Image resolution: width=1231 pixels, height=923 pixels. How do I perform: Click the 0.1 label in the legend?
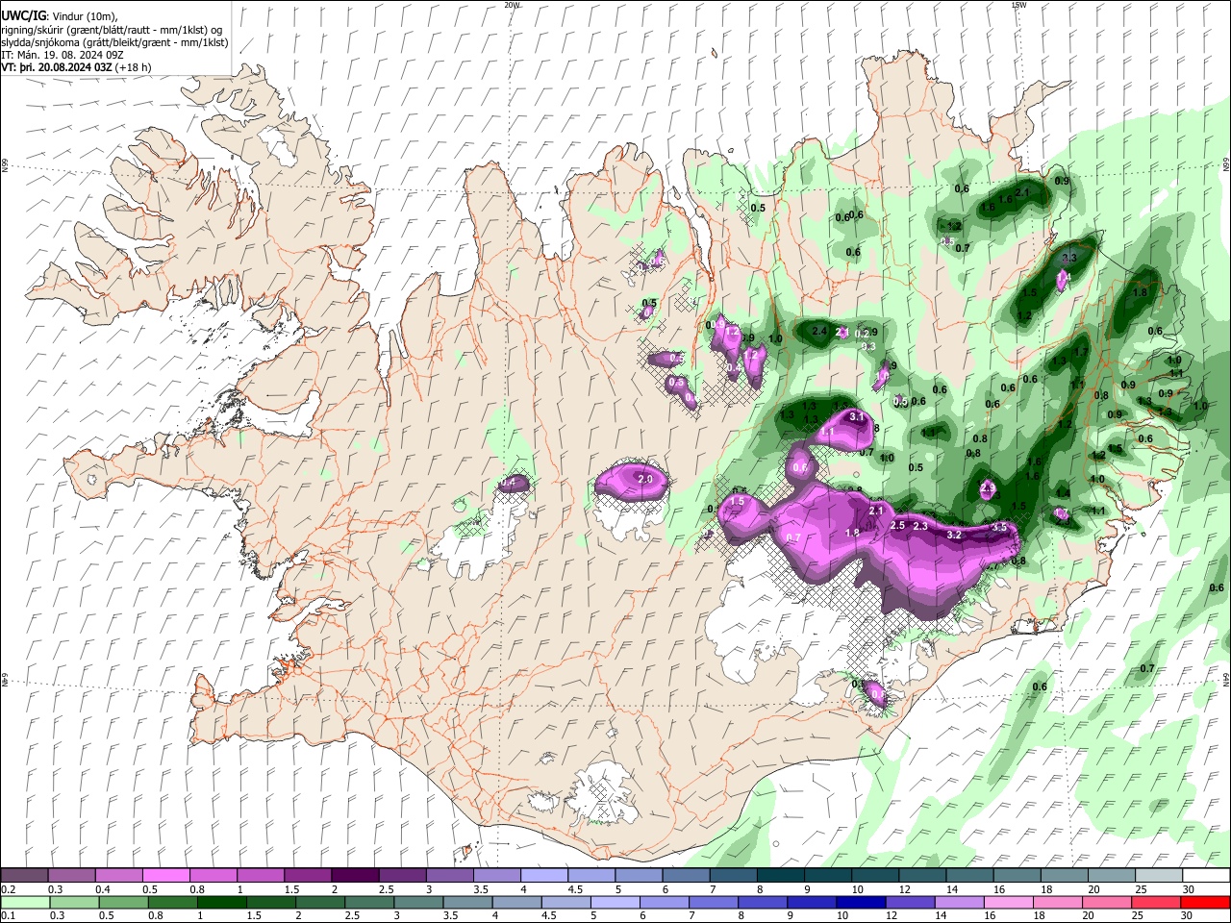point(8,915)
